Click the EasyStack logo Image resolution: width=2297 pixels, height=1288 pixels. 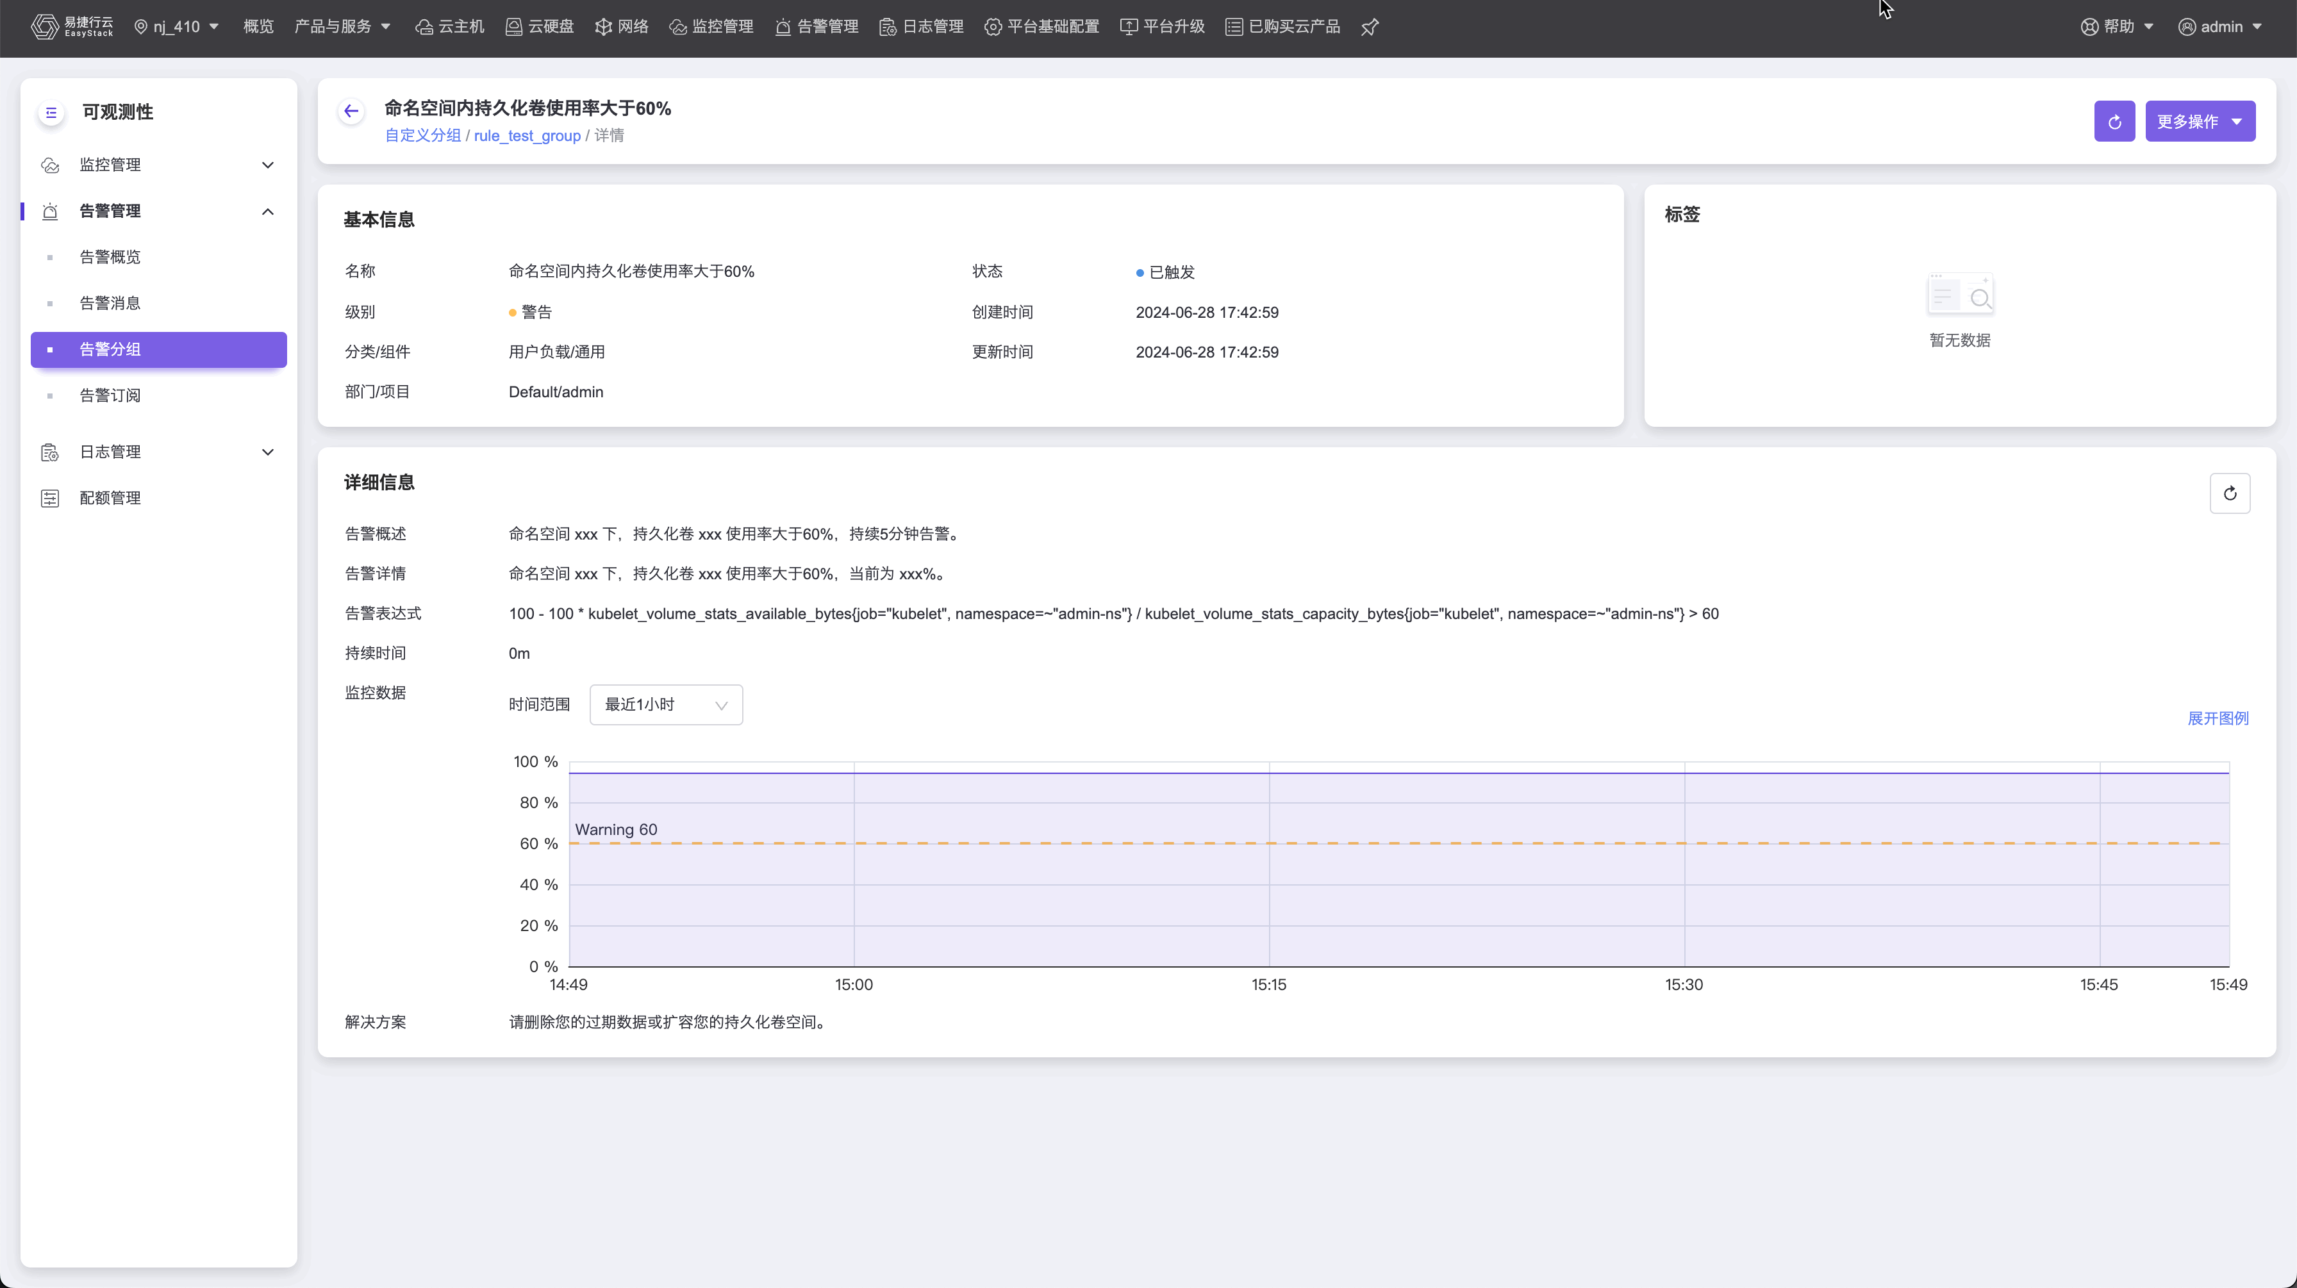coord(72,27)
